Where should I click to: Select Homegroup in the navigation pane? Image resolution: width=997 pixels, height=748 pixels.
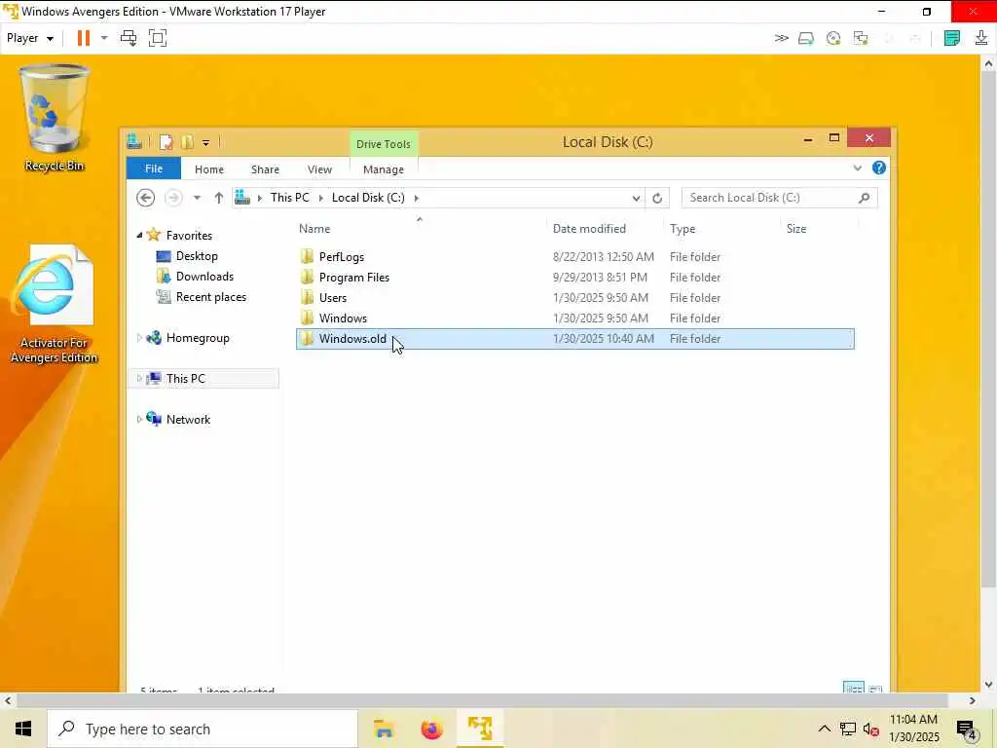(198, 338)
